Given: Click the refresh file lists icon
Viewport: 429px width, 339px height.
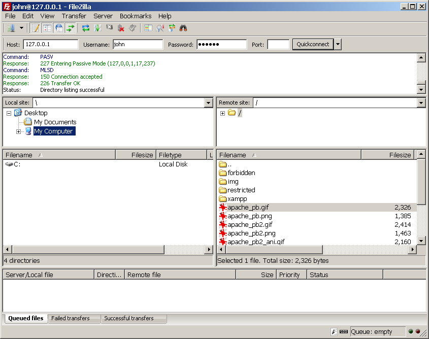Looking at the screenshot, I should [86, 28].
